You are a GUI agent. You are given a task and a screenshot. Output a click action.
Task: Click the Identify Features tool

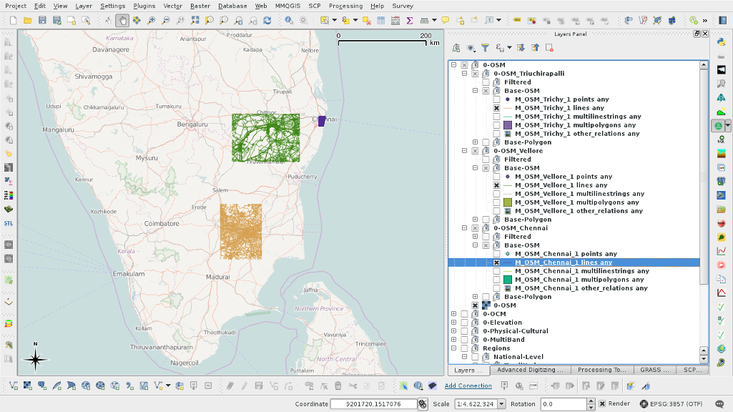(x=289, y=21)
